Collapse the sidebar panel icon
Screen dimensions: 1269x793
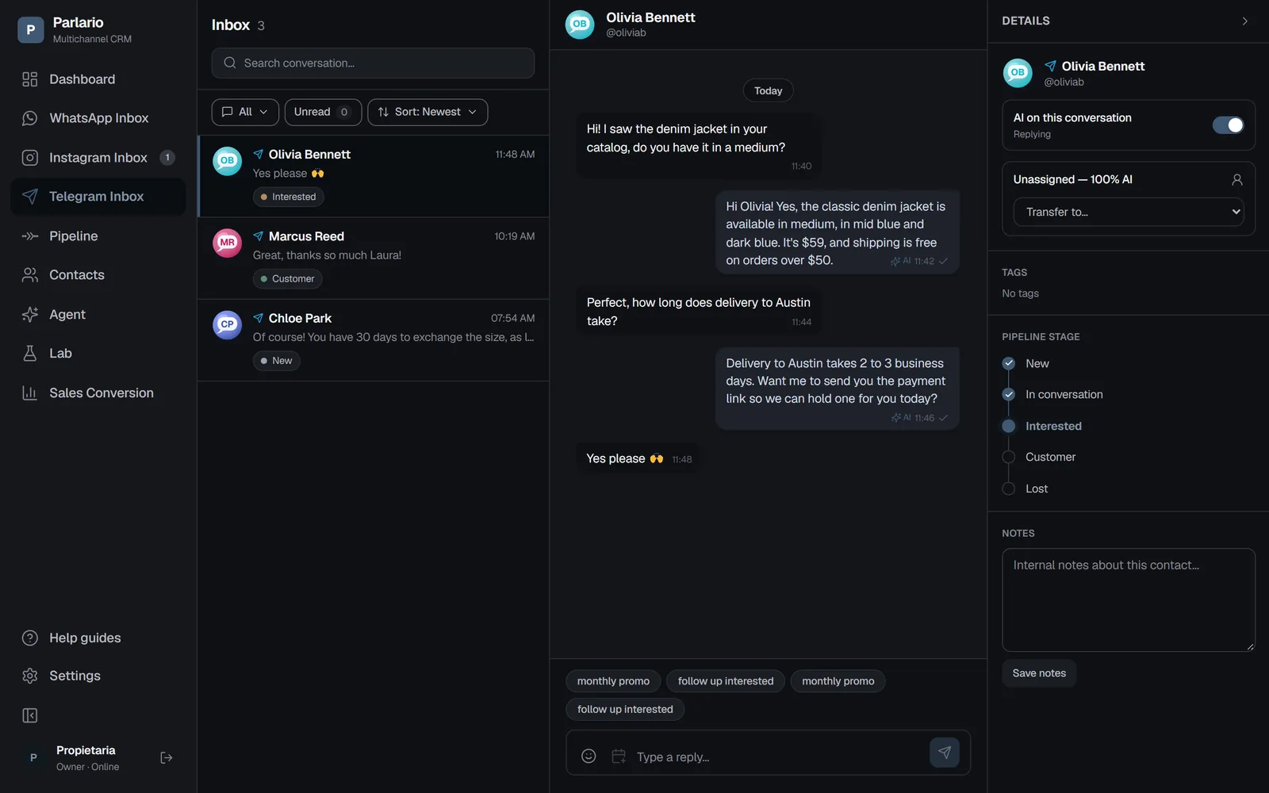click(x=30, y=716)
